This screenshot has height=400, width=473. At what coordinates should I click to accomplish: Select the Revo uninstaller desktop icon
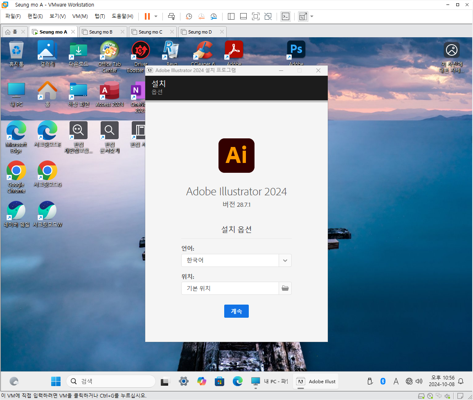point(171,53)
